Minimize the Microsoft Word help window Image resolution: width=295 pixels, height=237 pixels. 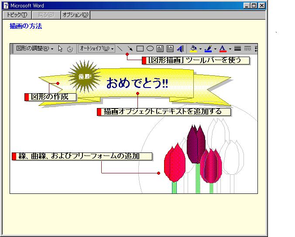tap(247, 6)
